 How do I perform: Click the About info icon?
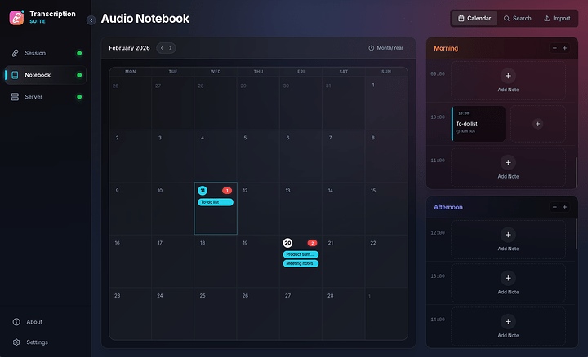click(16, 322)
